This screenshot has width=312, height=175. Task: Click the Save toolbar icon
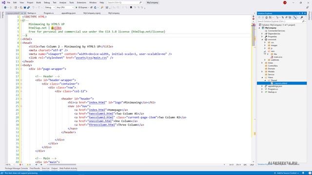click(x=25, y=8)
